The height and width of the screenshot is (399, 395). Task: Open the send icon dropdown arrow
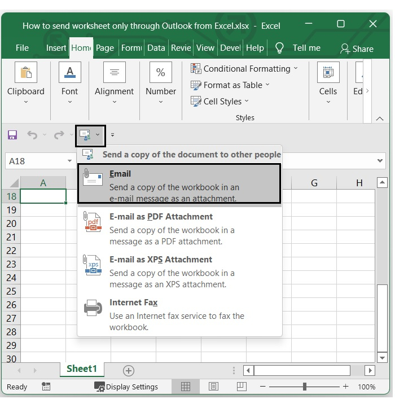click(x=98, y=135)
